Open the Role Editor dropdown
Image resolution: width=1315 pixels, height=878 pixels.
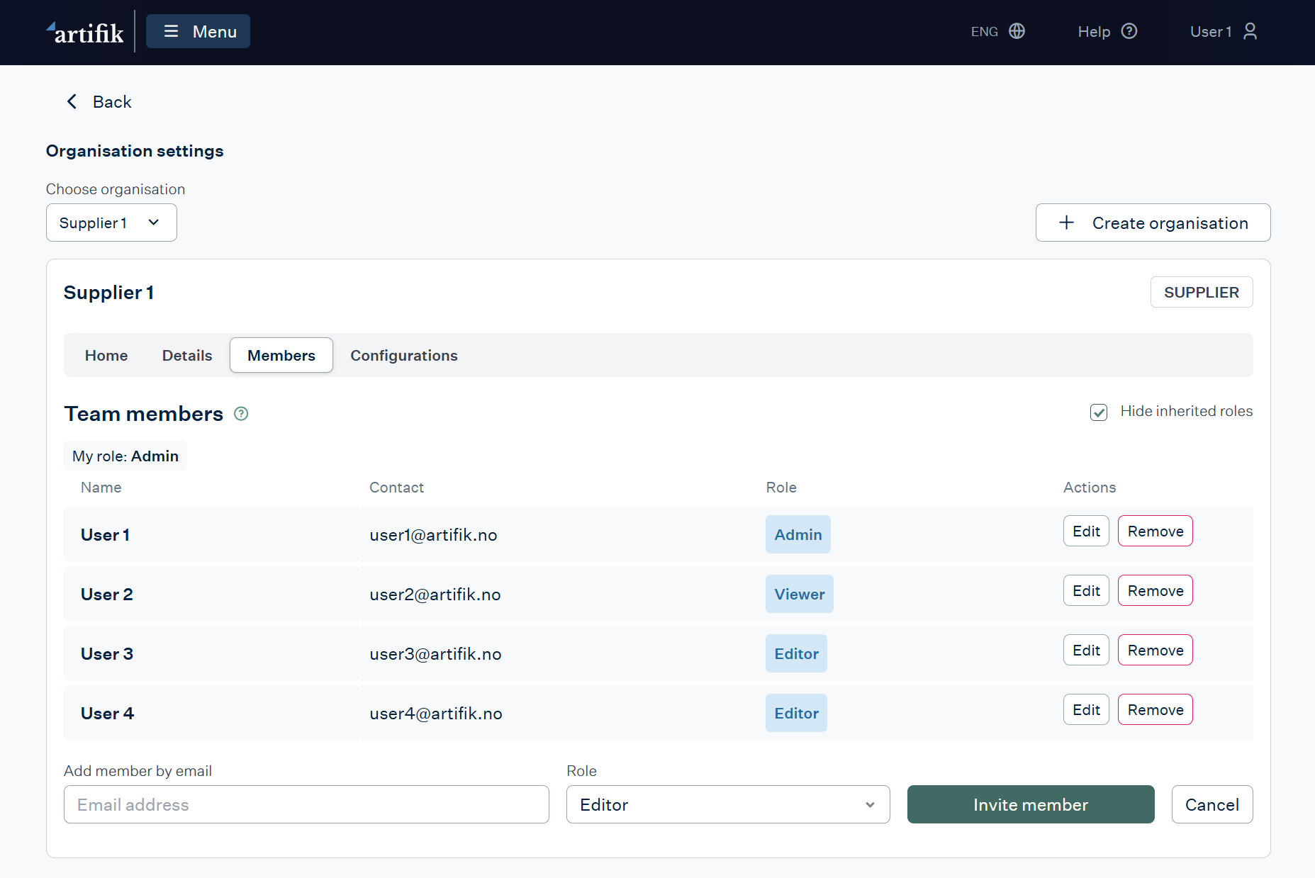(728, 804)
